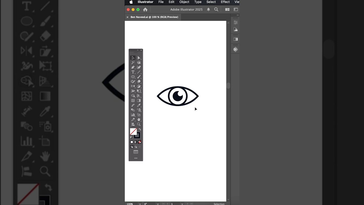Image resolution: width=364 pixels, height=205 pixels.
Task: Expand the zoom level dropdown
Action: pyautogui.click(x=140, y=204)
